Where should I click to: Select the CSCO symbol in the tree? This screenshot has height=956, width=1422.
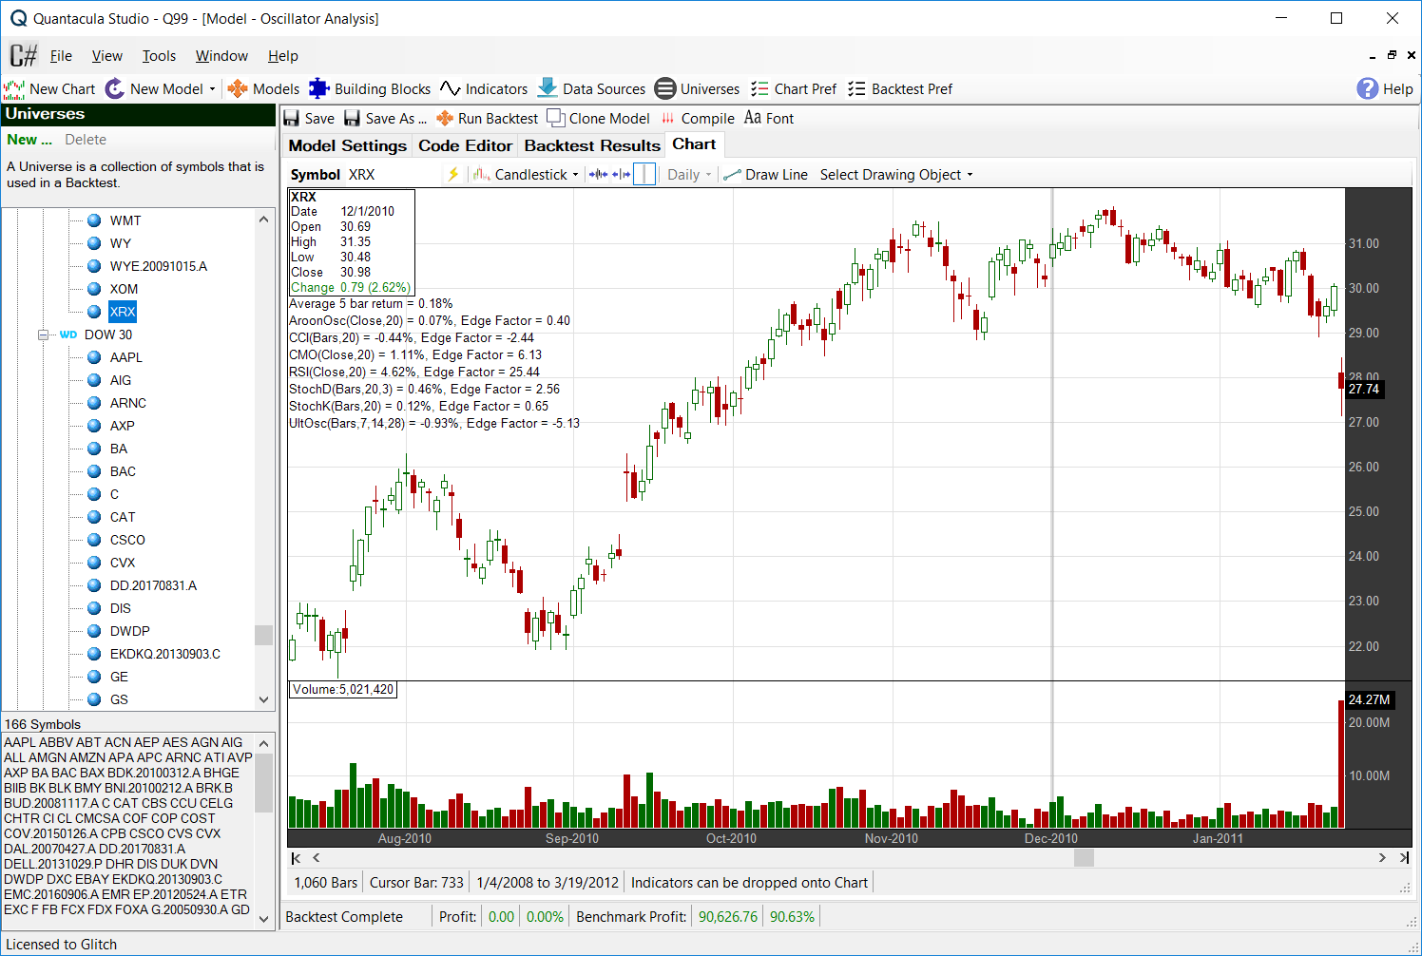tap(127, 540)
